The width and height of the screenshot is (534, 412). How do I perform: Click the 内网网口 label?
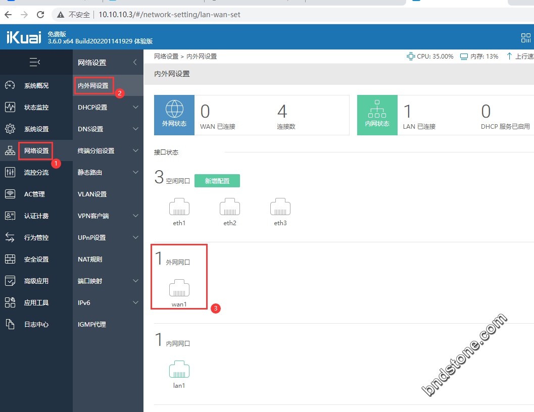pyautogui.click(x=178, y=343)
